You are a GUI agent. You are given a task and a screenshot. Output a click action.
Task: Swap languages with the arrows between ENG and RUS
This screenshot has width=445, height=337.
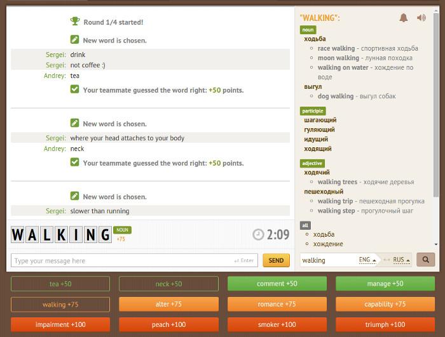pyautogui.click(x=387, y=260)
